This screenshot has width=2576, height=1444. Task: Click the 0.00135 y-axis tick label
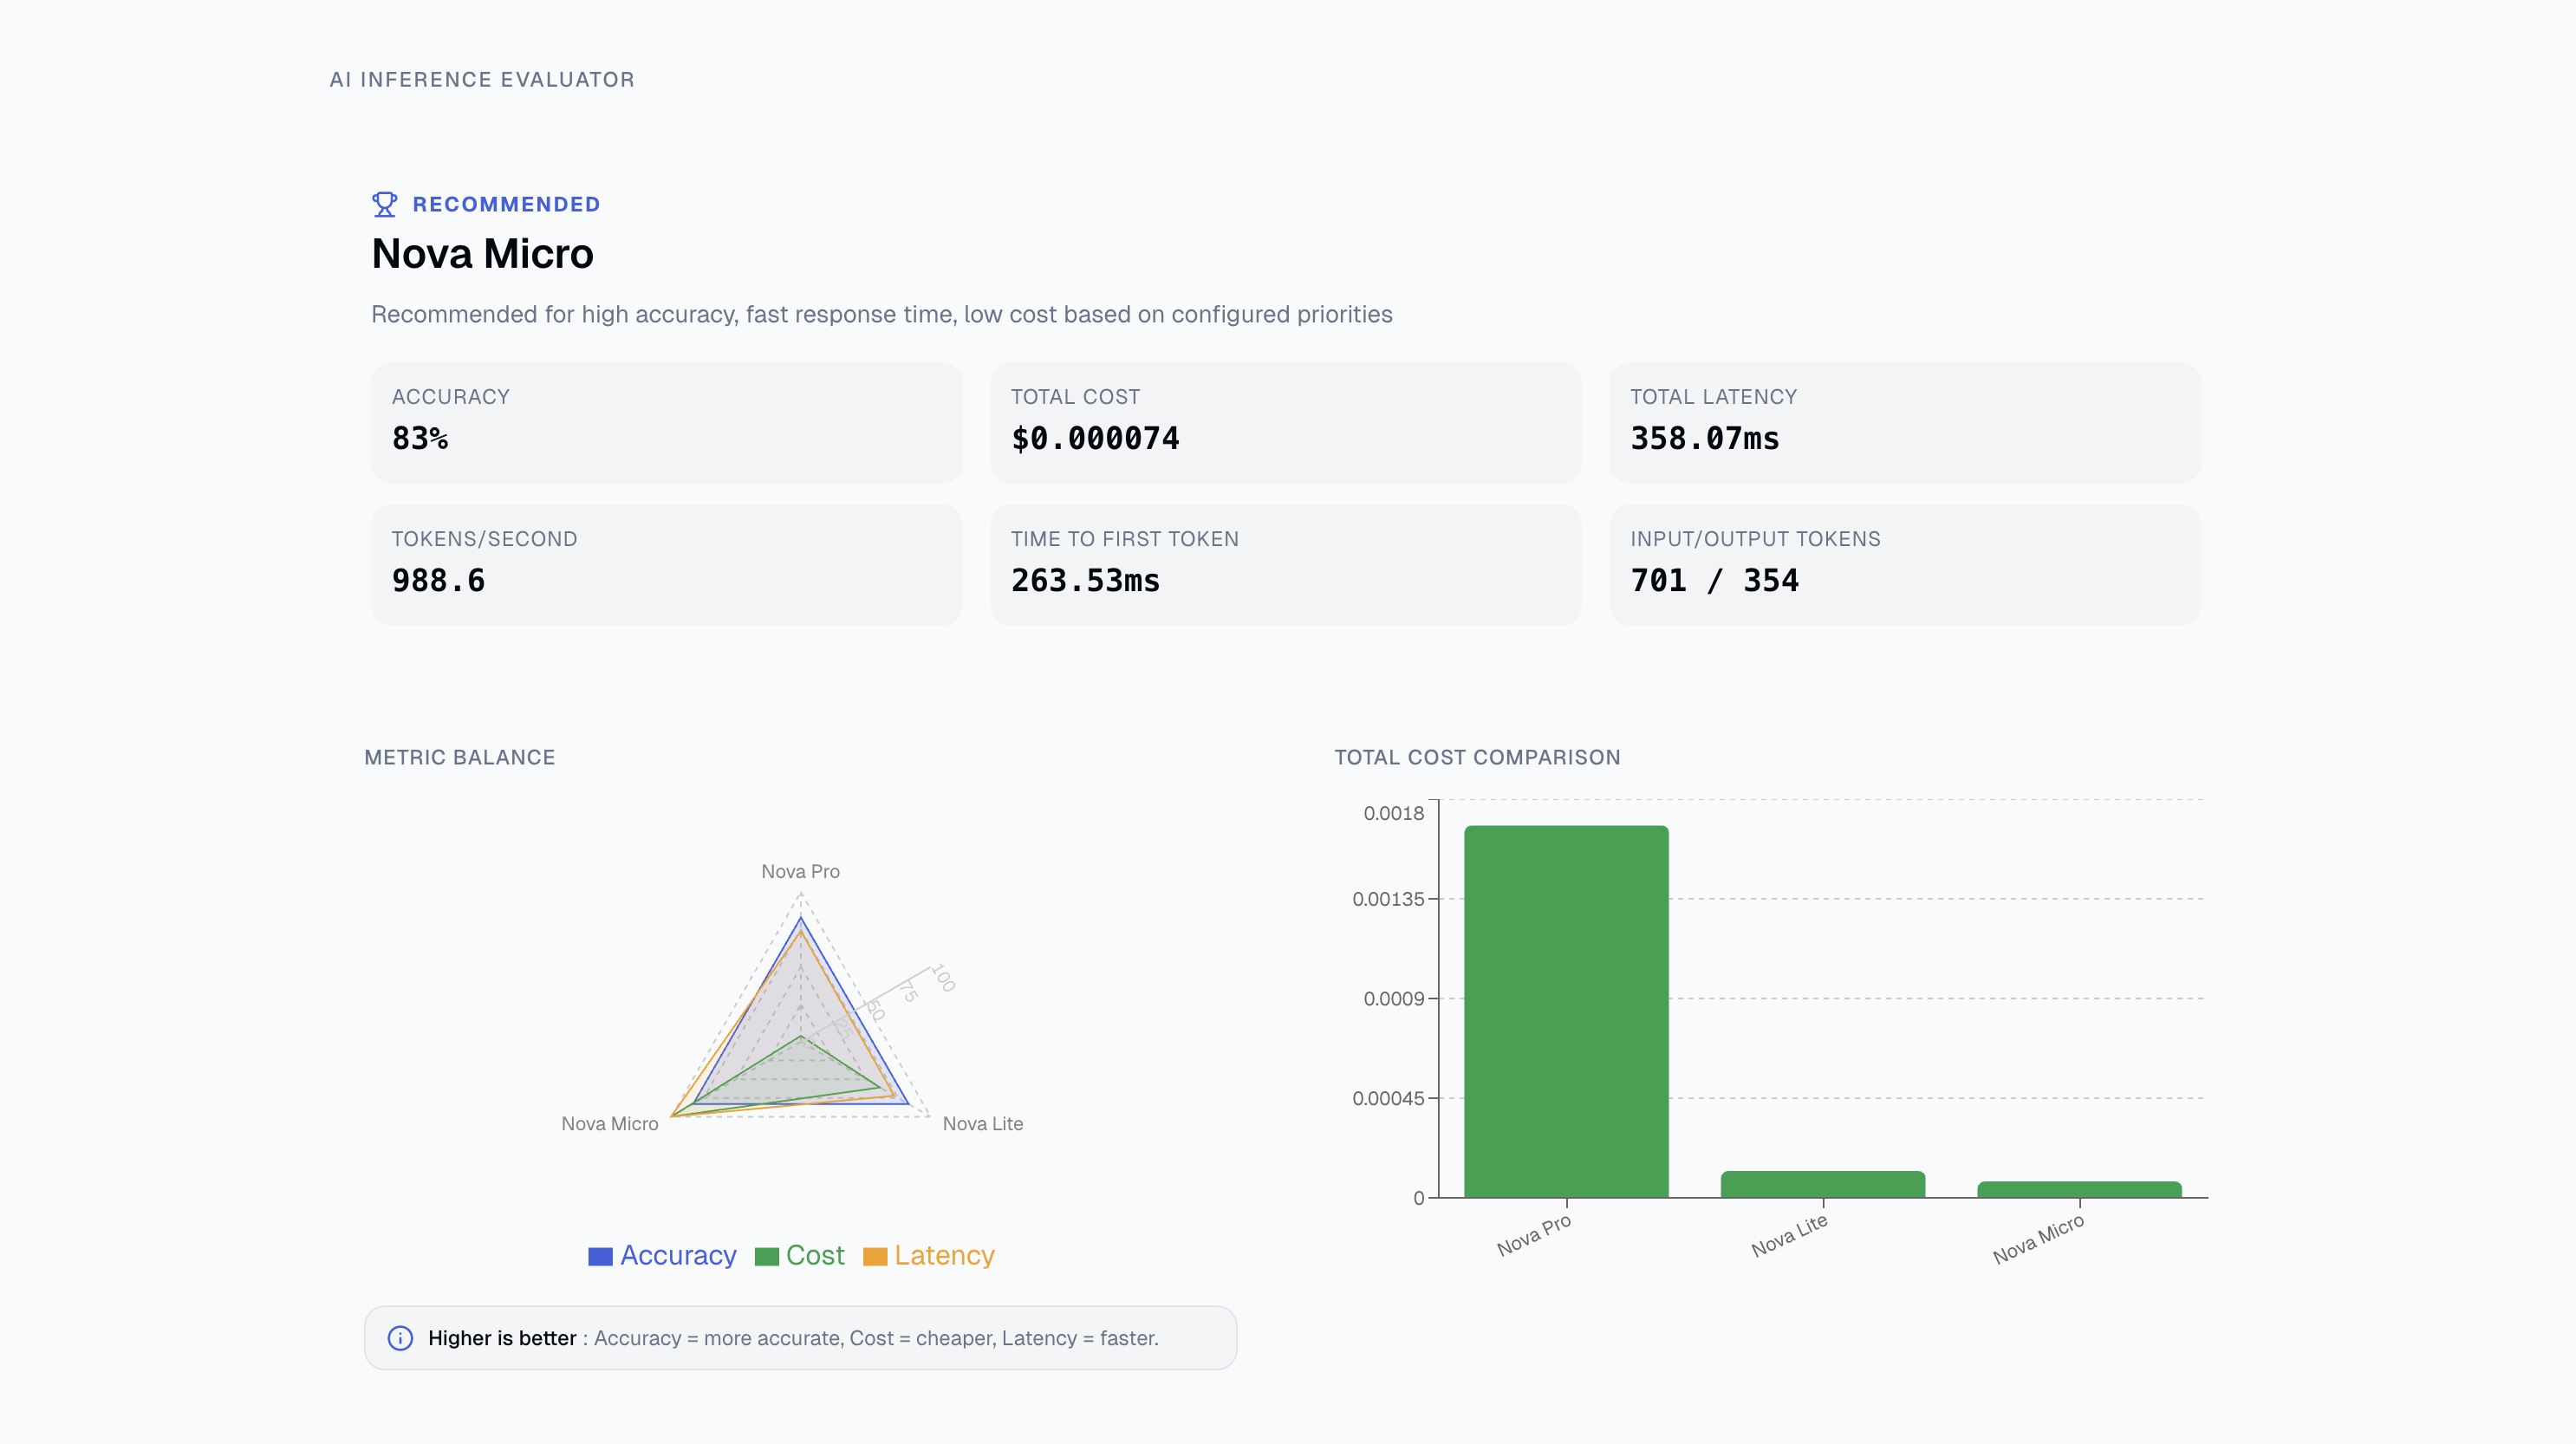coord(1388,899)
